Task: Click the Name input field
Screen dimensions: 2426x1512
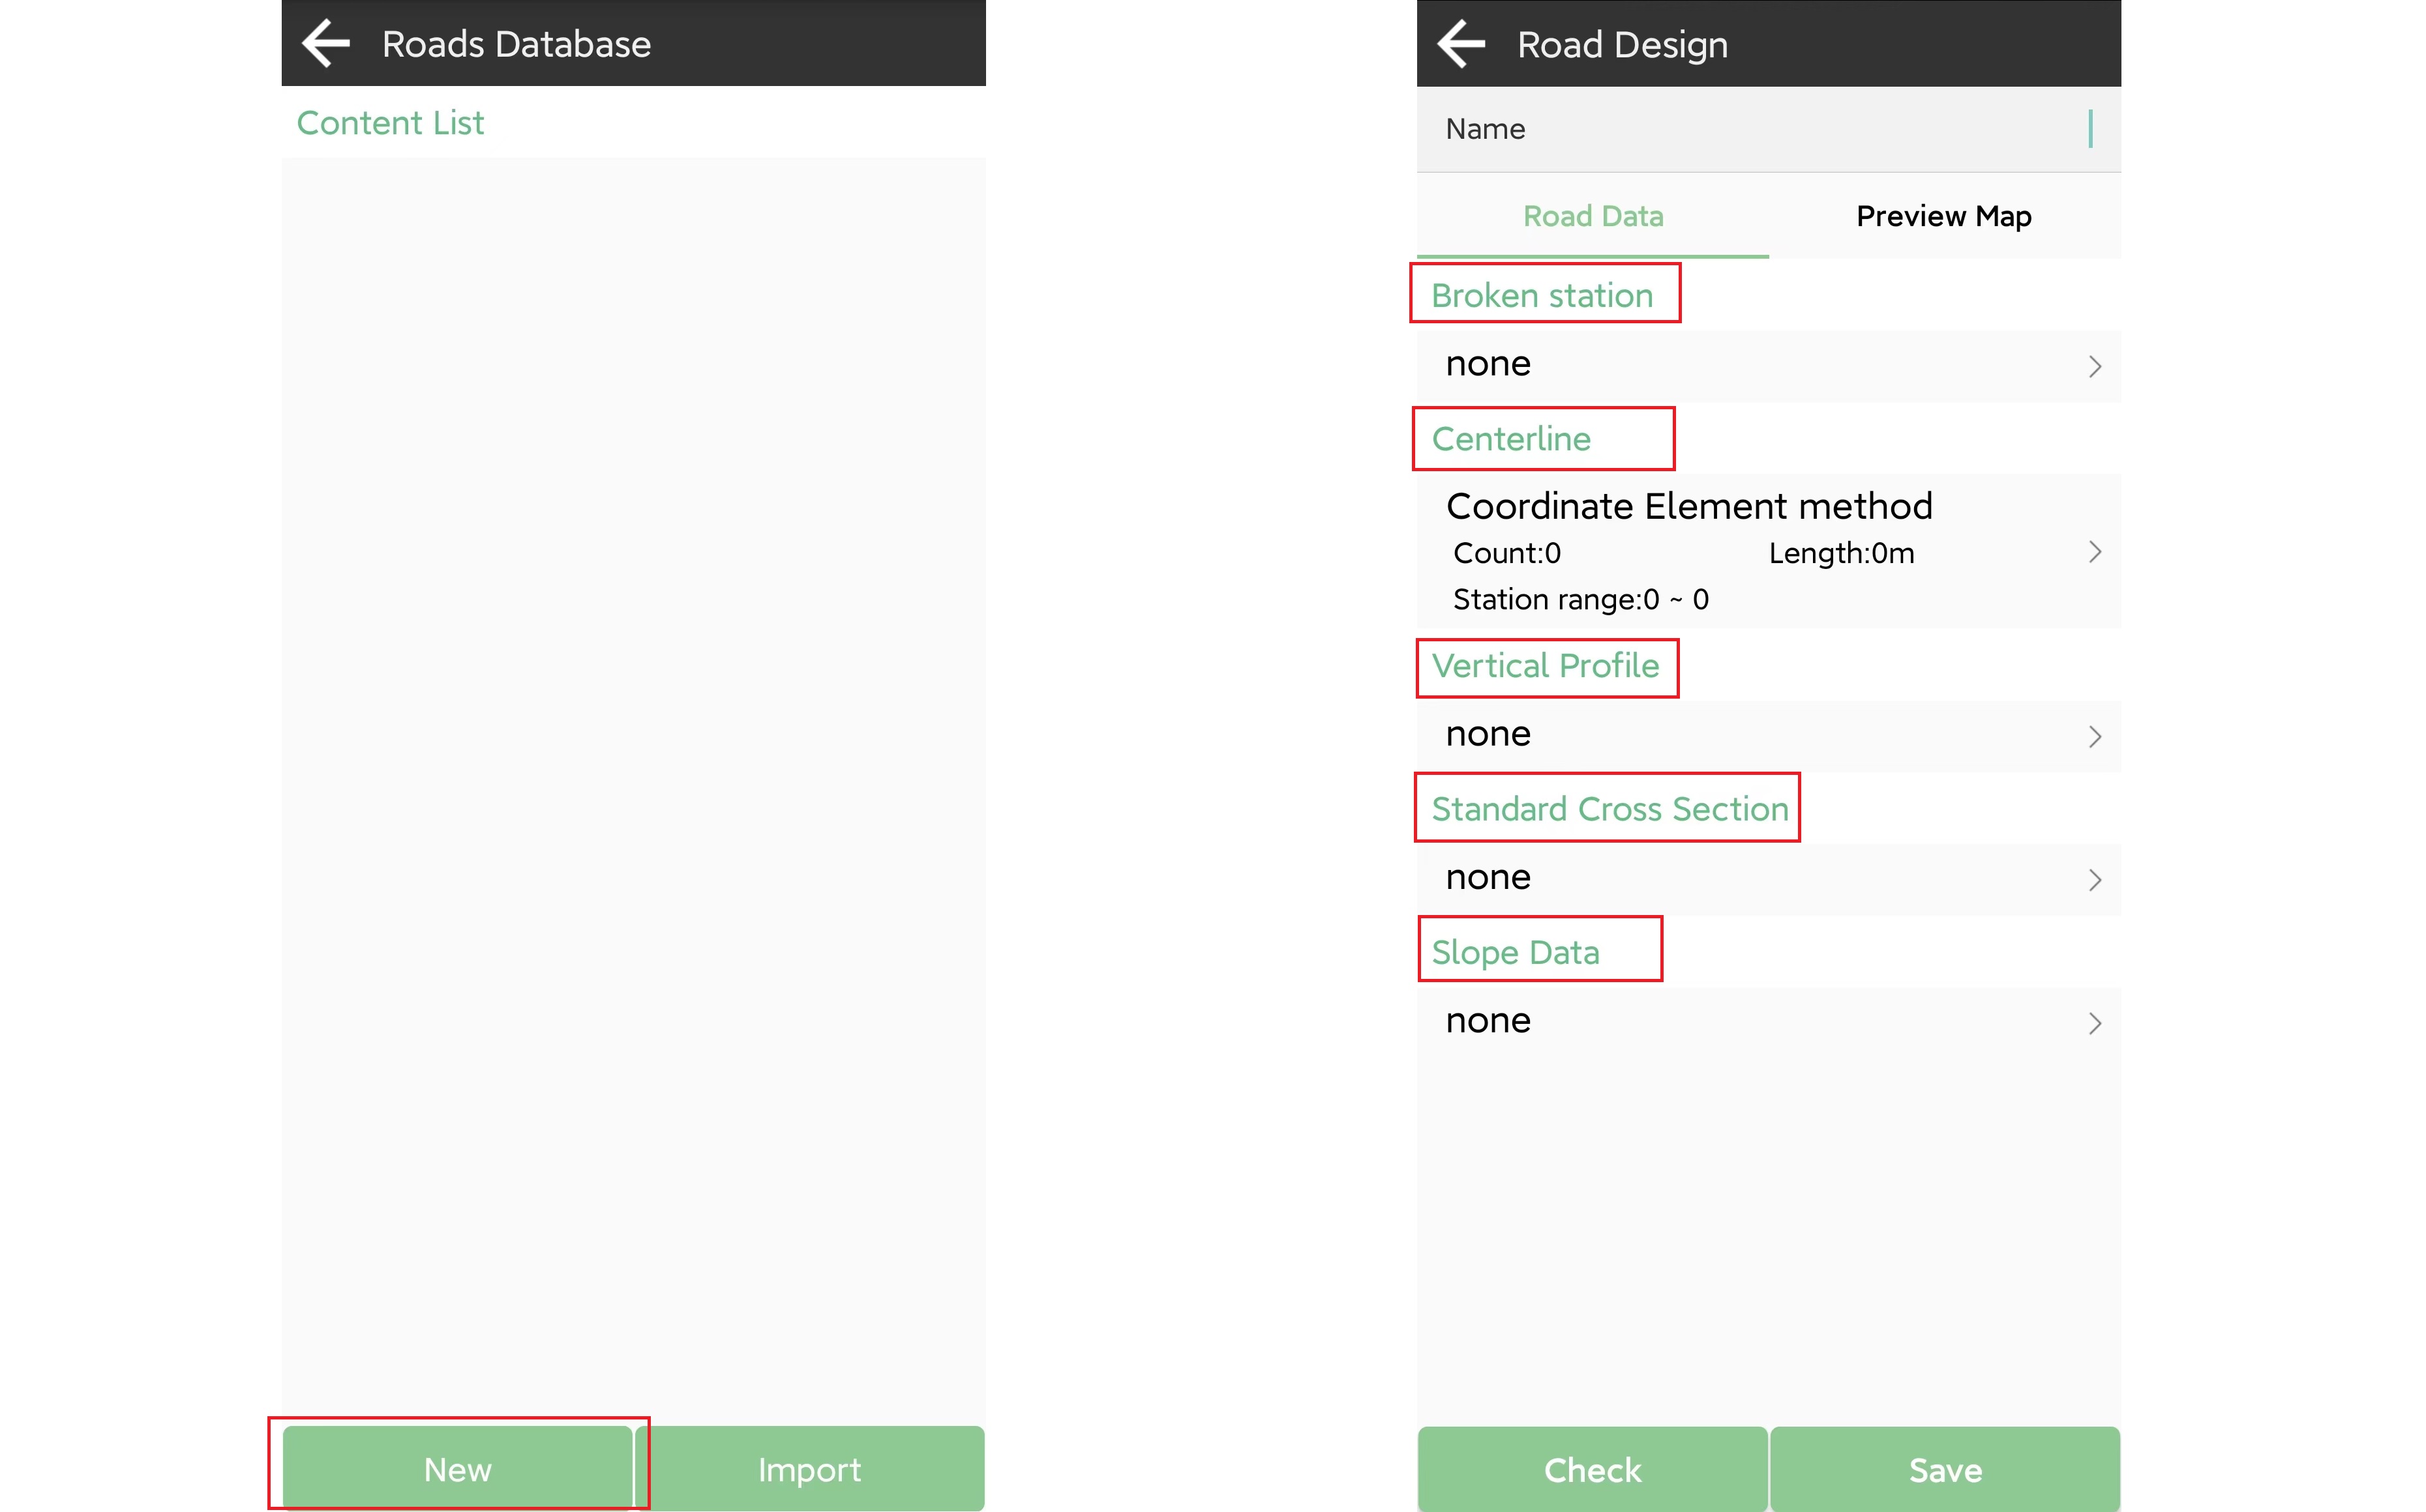Action: click(1769, 129)
